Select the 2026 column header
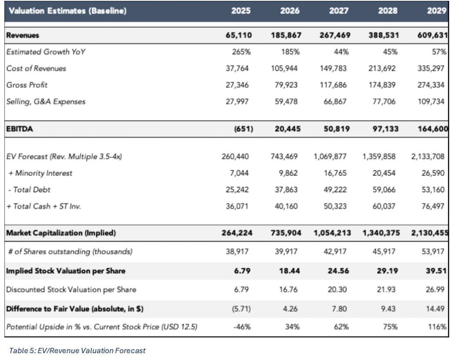Screen dimensions: 450x358 (290, 11)
